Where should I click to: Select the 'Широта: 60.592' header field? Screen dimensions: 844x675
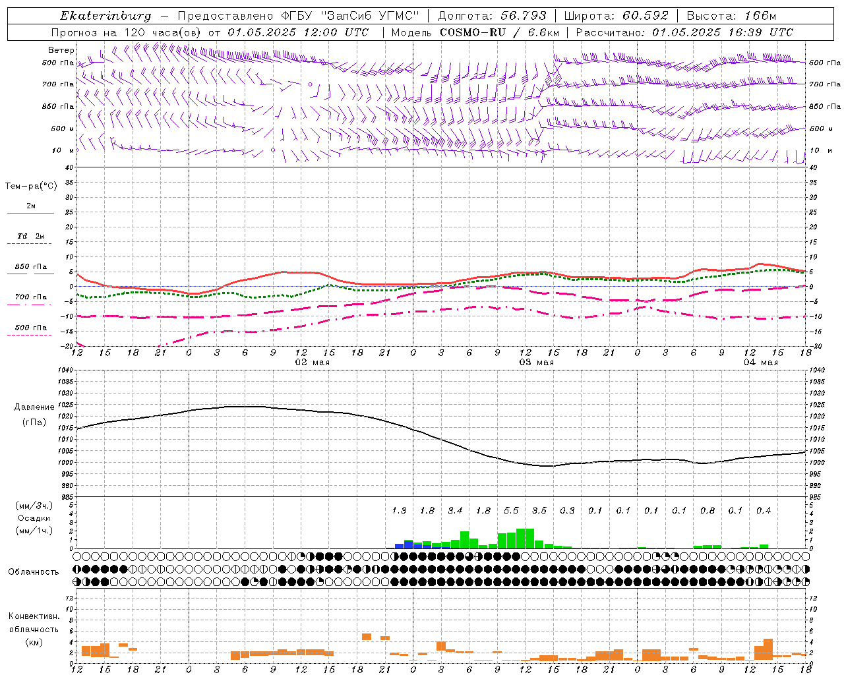point(617,16)
